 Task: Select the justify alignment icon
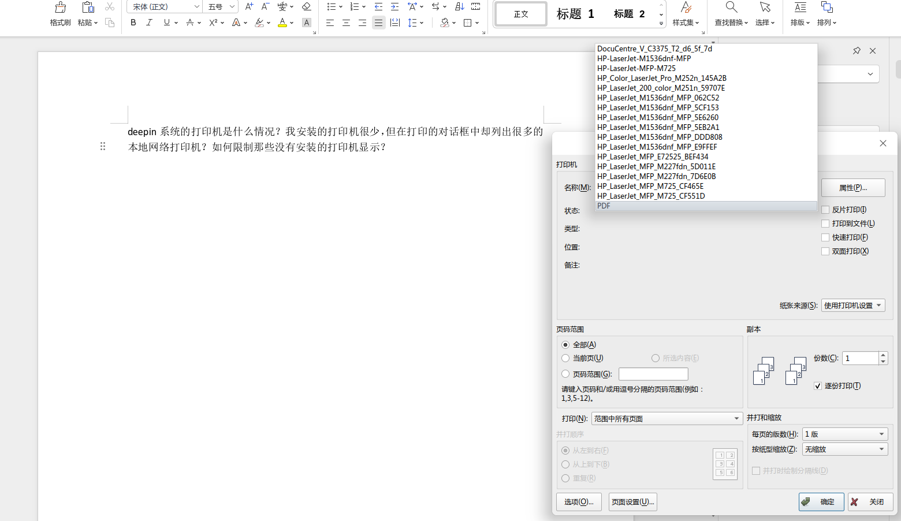(x=378, y=23)
